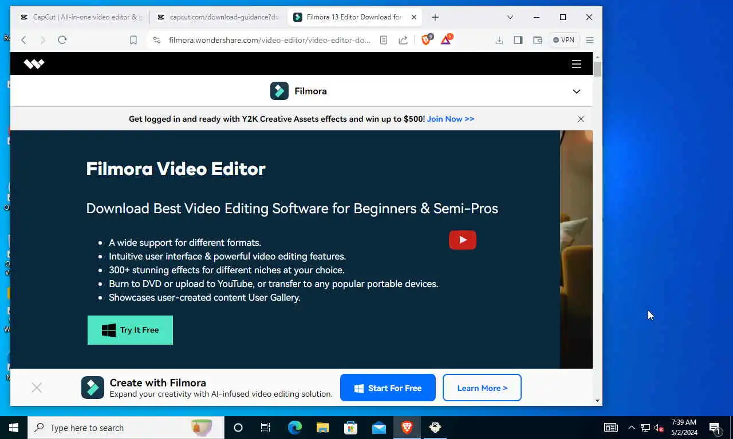This screenshot has width=733, height=439.
Task: Play the YouTube video in the hero section
Action: [x=463, y=240]
